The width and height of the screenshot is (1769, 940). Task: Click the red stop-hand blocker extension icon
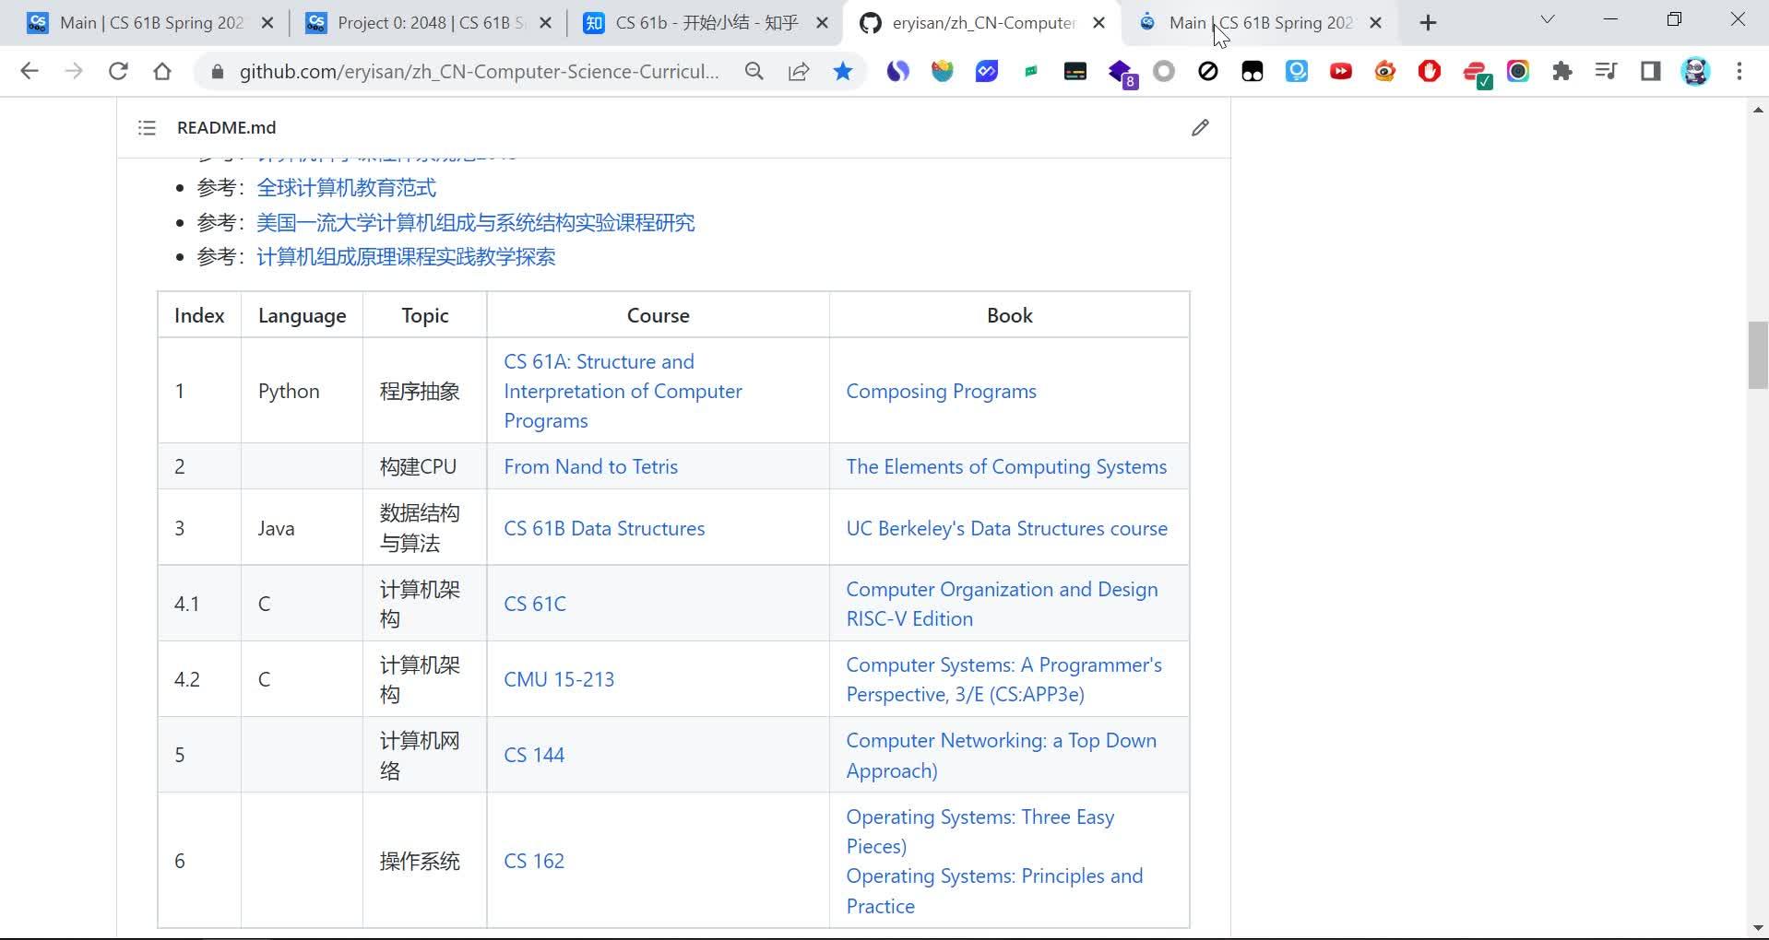tap(1429, 71)
